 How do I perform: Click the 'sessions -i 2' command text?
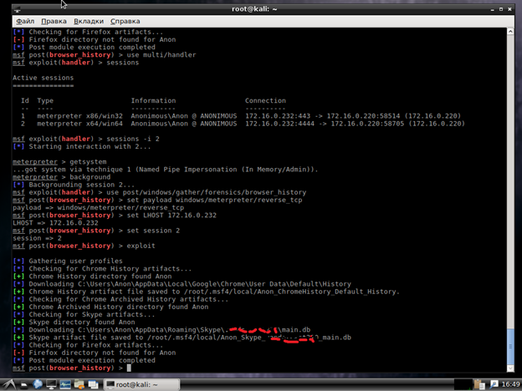pyautogui.click(x=133, y=139)
